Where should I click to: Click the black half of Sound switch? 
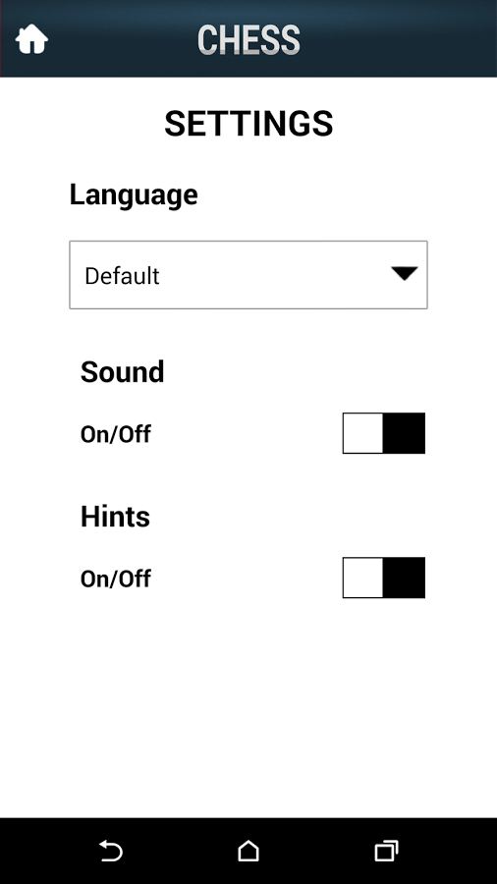pyautogui.click(x=404, y=433)
